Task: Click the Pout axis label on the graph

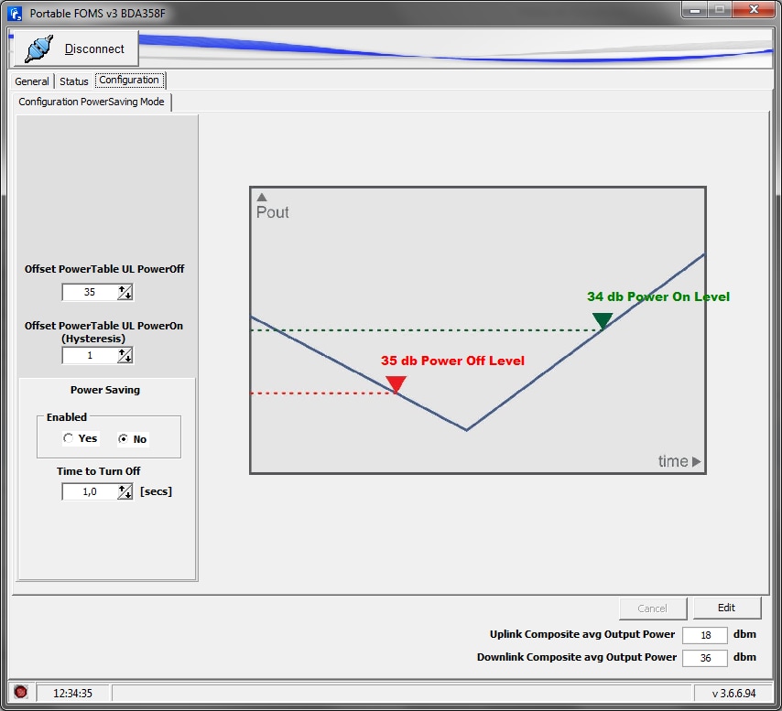Action: pos(272,212)
